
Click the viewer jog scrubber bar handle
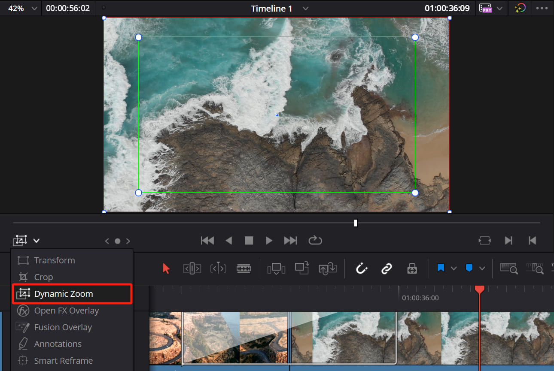(356, 223)
